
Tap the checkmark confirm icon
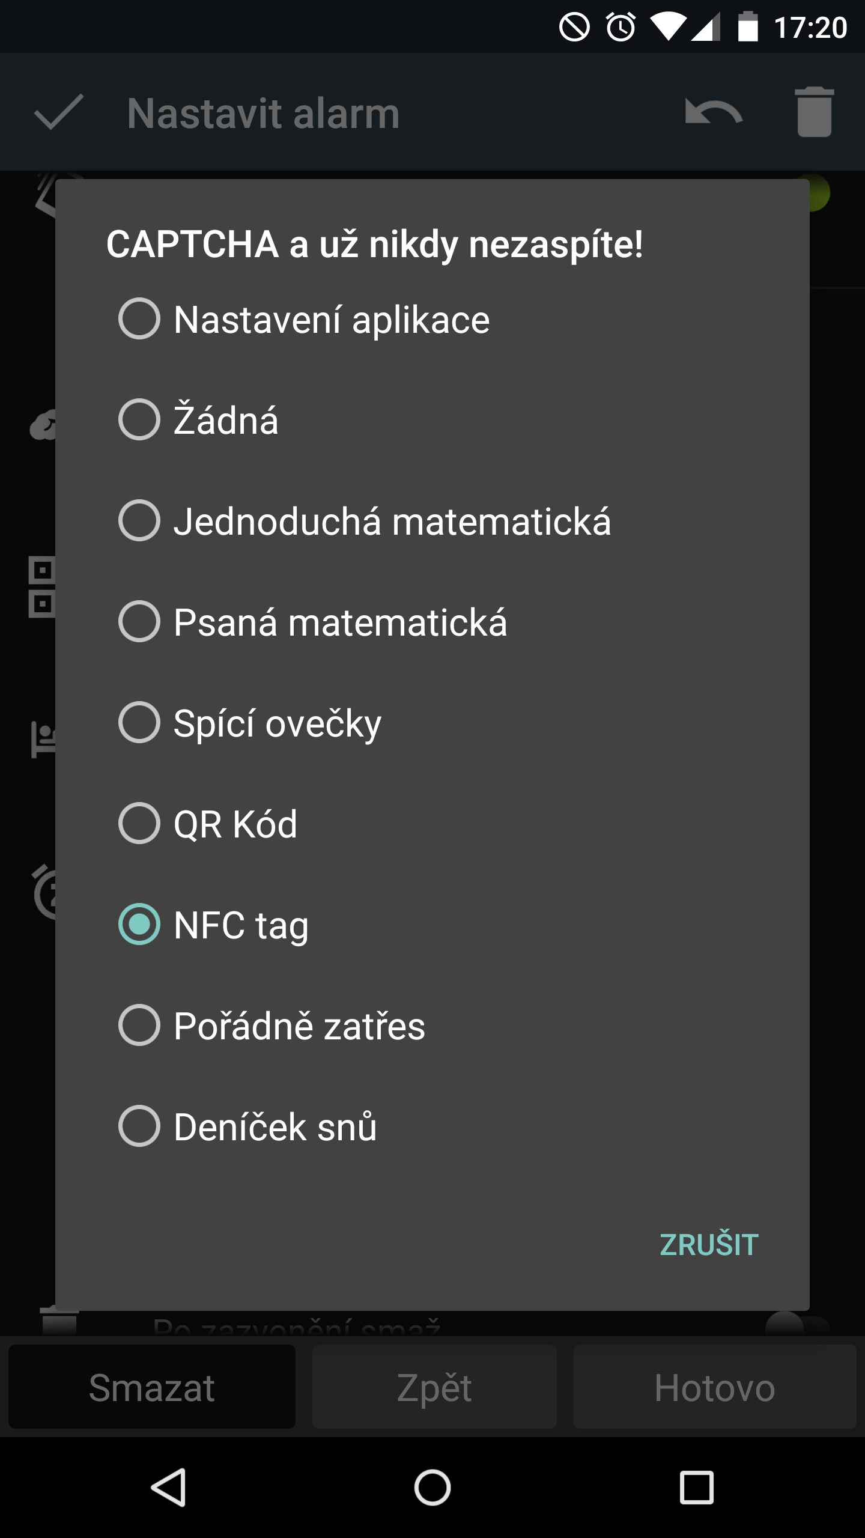(x=59, y=112)
